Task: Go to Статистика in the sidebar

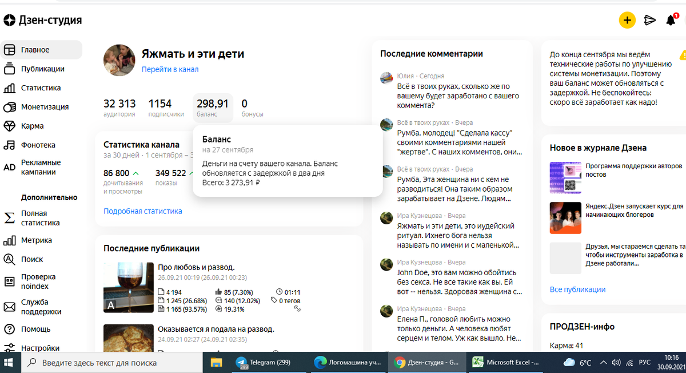Action: 41,88
